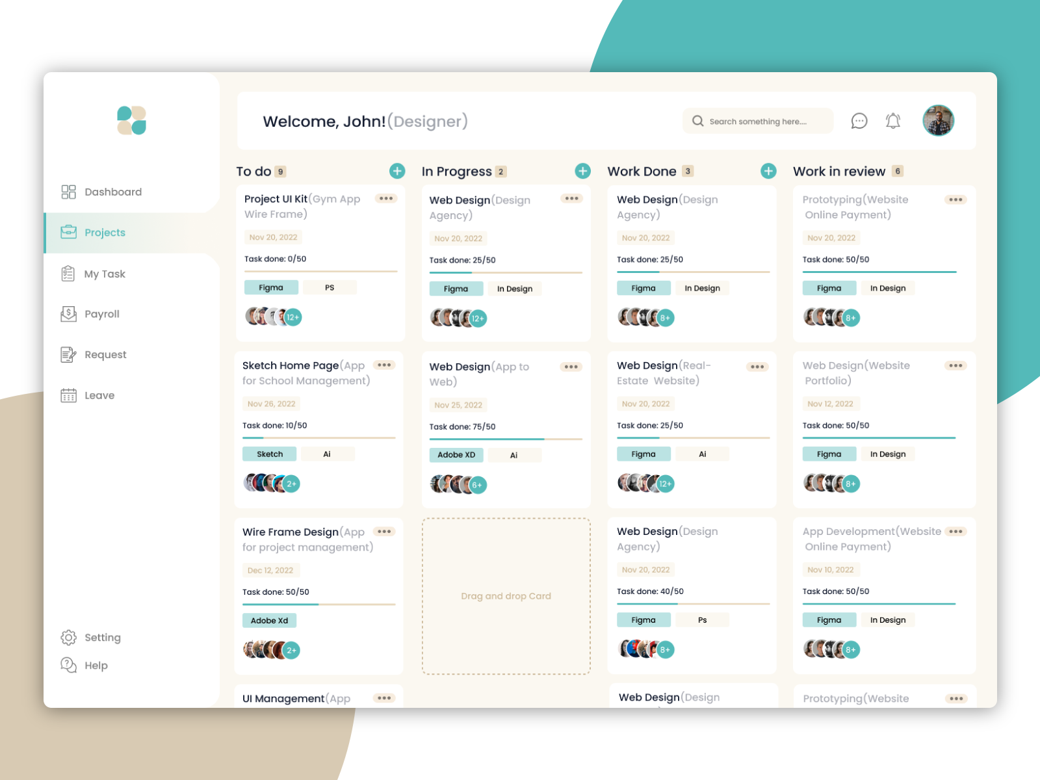The height and width of the screenshot is (780, 1040).
Task: Add a task in the Work Done column
Action: point(768,171)
